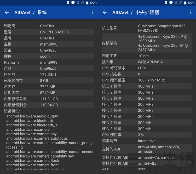Image resolution: width=196 pixels, height=174 pixels.
Task: Select the 核心 4 频率 row
Action: (147, 104)
